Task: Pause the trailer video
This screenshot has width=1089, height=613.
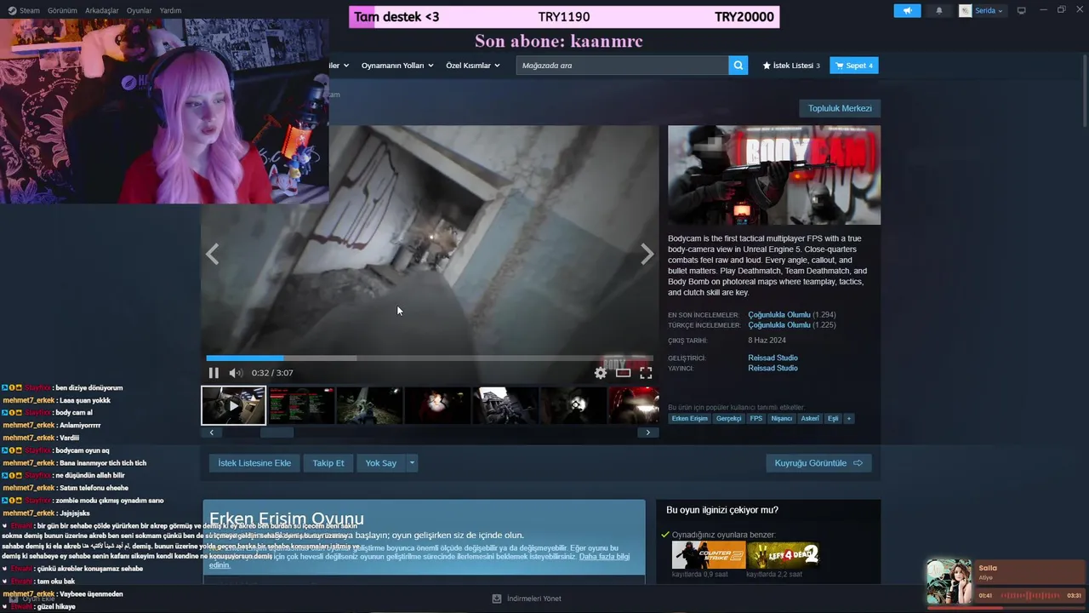Action: [x=214, y=373]
